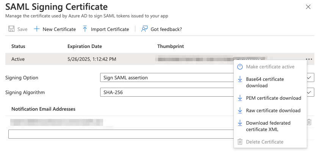Viewport: 320px width, 153px height.
Task: Click the Status column header
Action: [x=18, y=46]
